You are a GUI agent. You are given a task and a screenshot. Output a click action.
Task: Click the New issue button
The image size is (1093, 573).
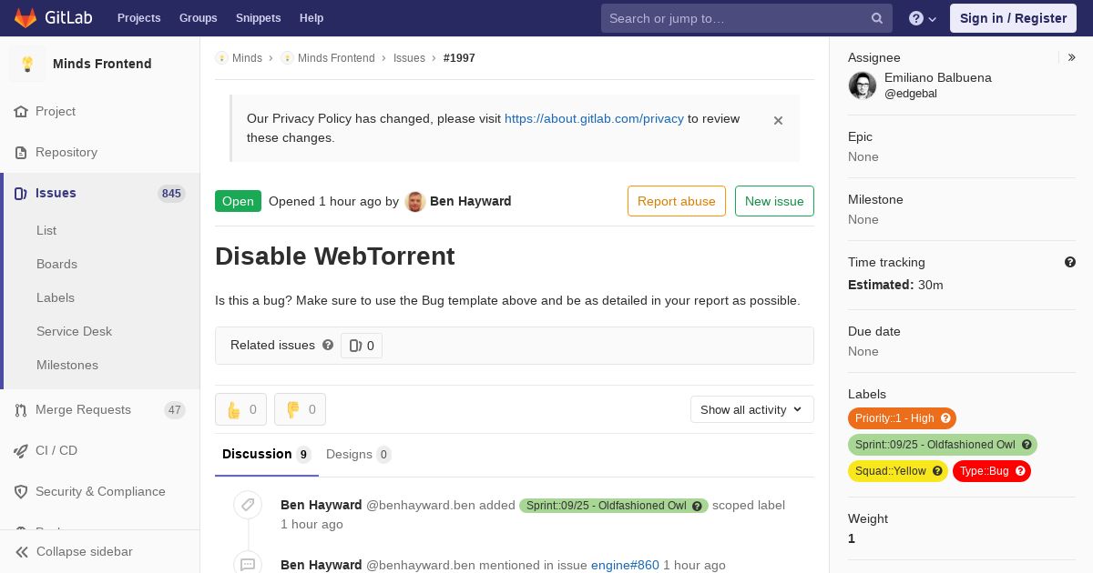(x=774, y=201)
